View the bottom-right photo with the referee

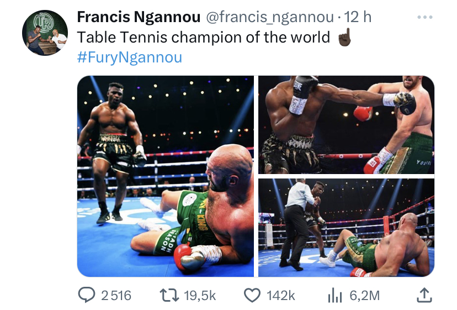point(346,227)
